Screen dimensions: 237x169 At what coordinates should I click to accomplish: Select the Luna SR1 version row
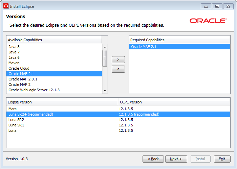(118, 125)
